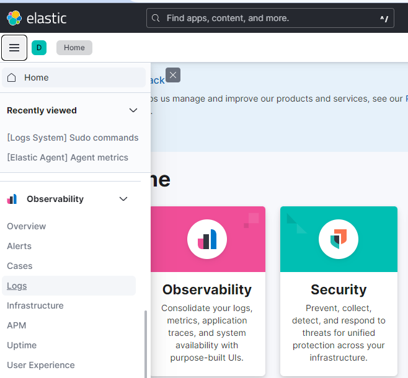Viewport: 408px width, 378px height.
Task: Click the Observability sidebar heading text
Action: (55, 199)
